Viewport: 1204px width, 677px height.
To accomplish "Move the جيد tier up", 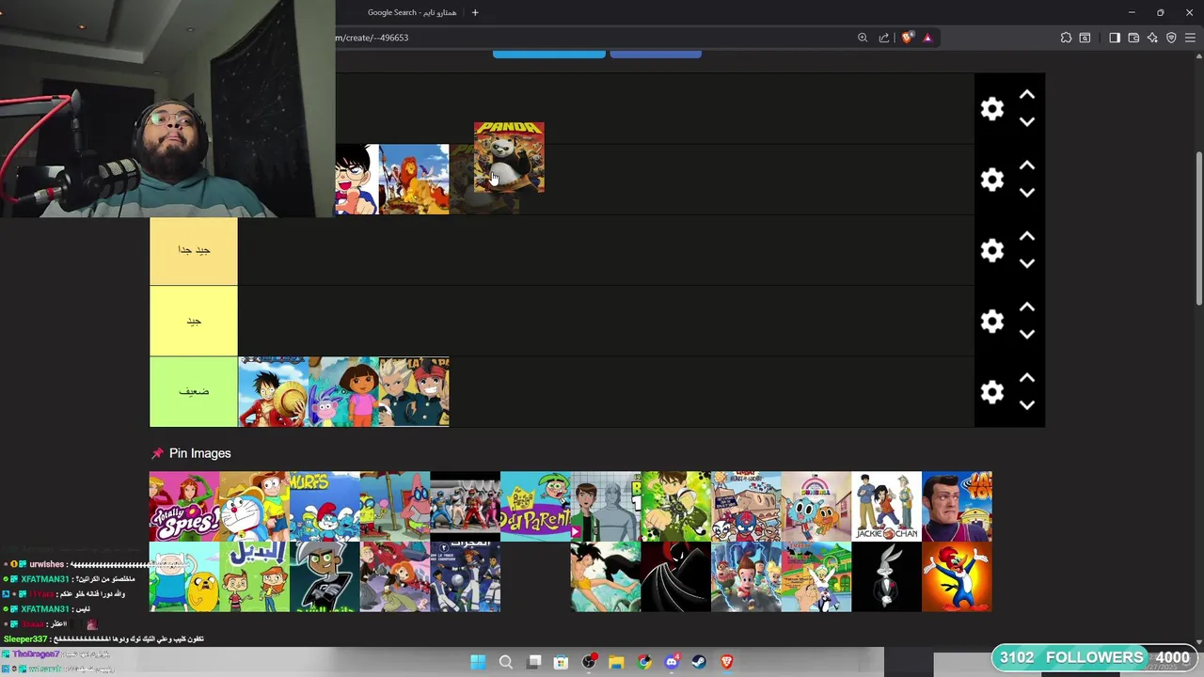I will 1027,307.
